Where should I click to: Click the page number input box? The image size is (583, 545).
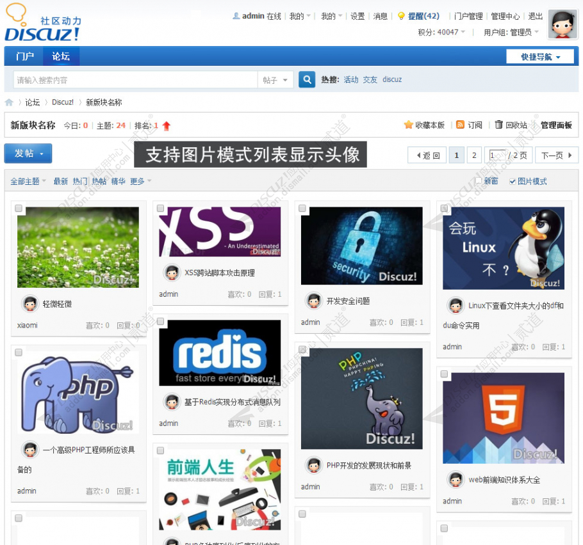497,155
